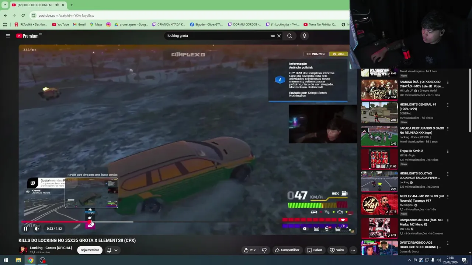Open options menu for HIGHLIGHTS BOLOTAS video

(x=448, y=174)
